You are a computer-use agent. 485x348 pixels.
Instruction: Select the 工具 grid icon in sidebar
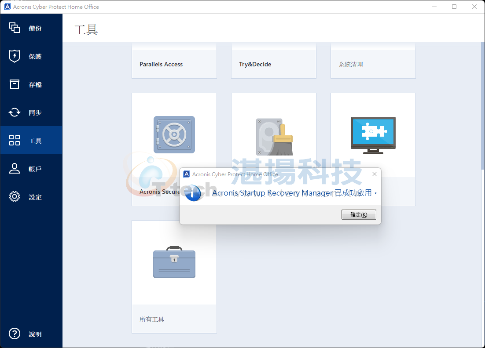[x=15, y=141]
